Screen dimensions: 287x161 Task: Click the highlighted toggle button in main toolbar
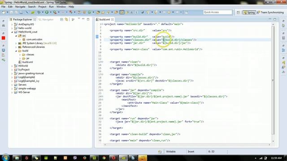point(122,12)
